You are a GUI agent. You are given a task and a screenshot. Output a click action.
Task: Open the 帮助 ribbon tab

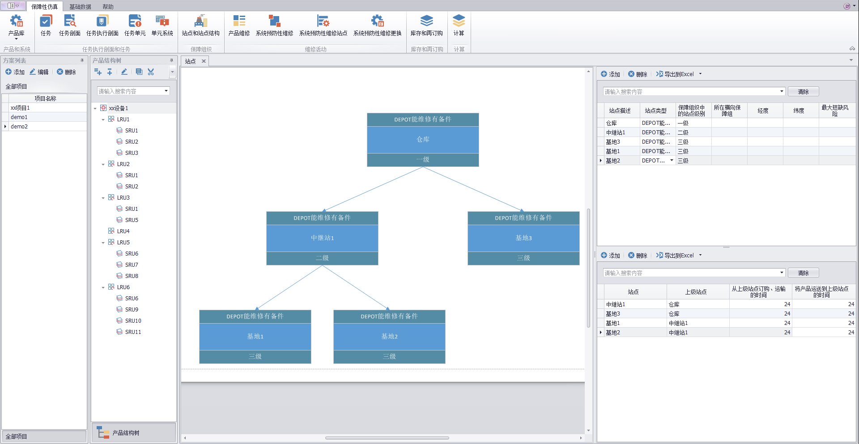point(108,7)
